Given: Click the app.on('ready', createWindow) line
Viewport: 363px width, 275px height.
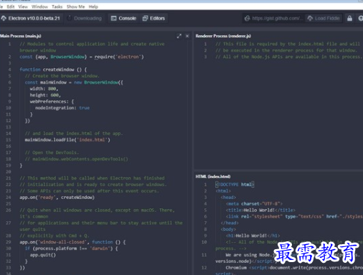Looking at the screenshot, I should click(x=57, y=197).
